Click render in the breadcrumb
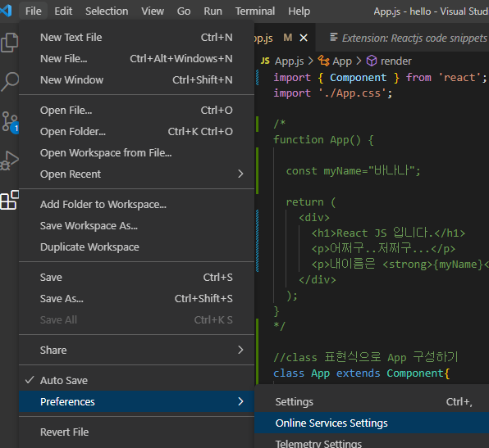The height and width of the screenshot is (448, 489). (395, 61)
